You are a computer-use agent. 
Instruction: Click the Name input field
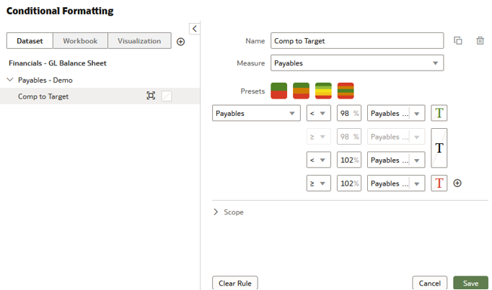click(357, 41)
